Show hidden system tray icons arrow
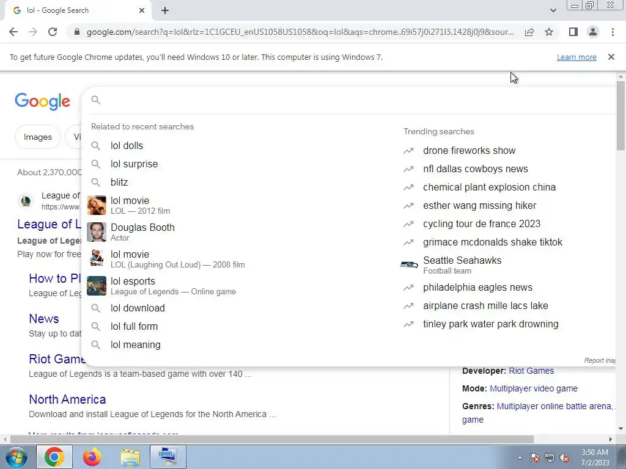 tap(520, 457)
